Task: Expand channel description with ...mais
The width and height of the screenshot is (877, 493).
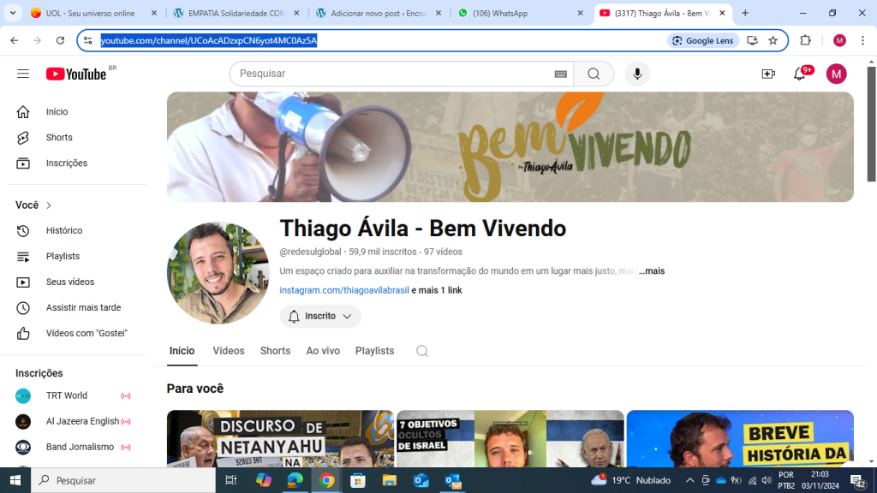Action: pos(651,271)
